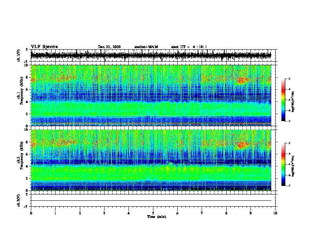Click the bright red burst in ch.2 spectrogram

point(242,145)
